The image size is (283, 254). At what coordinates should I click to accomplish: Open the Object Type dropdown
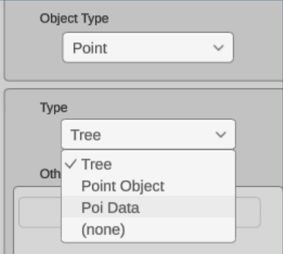(x=148, y=48)
